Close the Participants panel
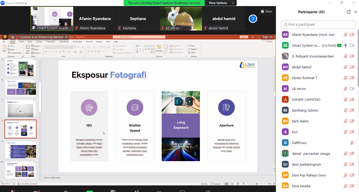Screen dimensions: 359x192 click(x=356, y=12)
